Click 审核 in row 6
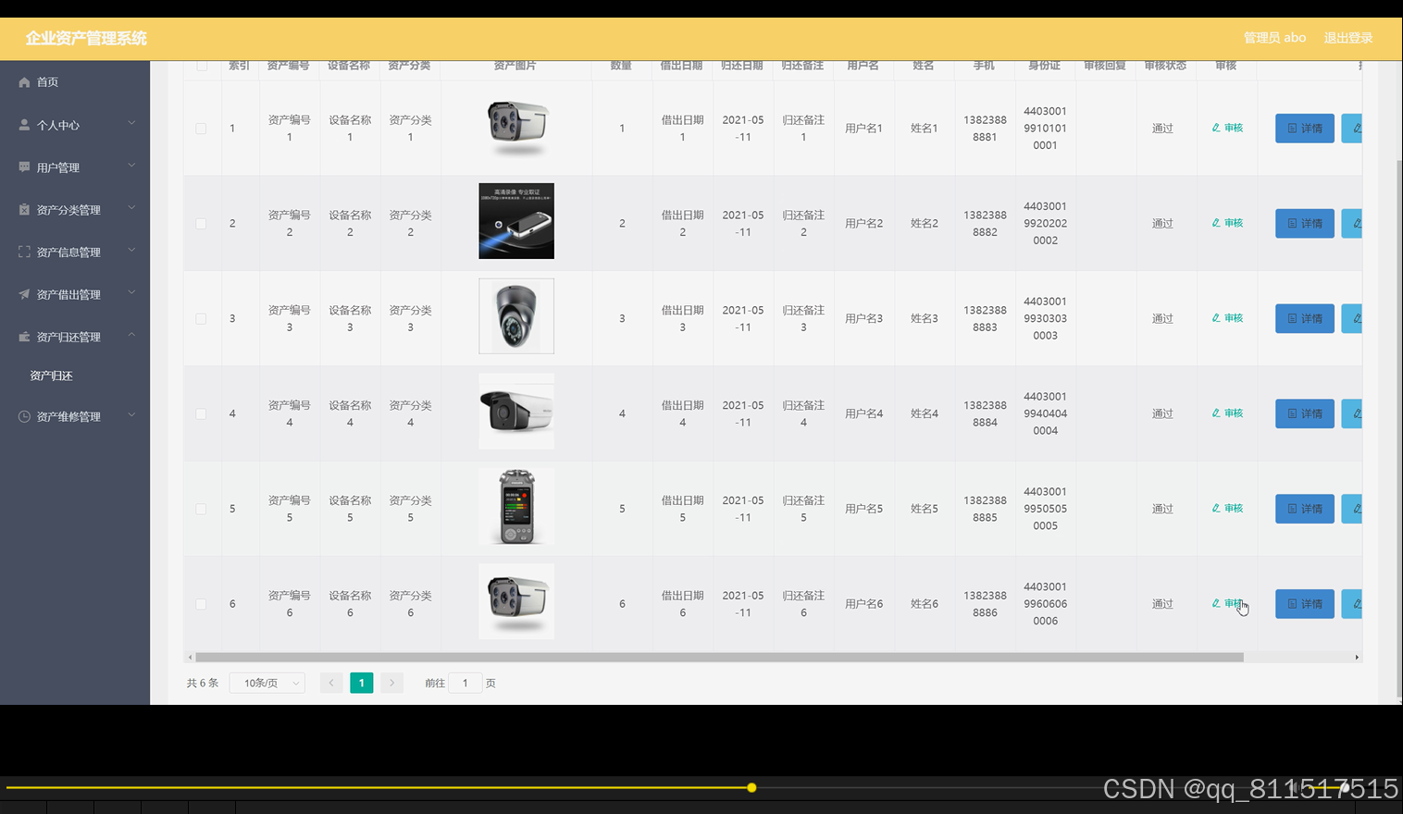Image resolution: width=1403 pixels, height=814 pixels. pyautogui.click(x=1227, y=603)
